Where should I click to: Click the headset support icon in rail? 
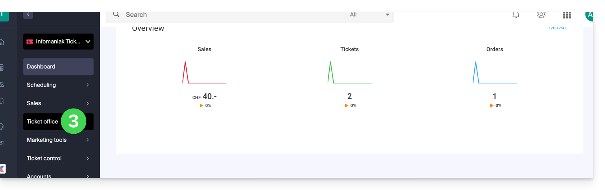(2, 127)
